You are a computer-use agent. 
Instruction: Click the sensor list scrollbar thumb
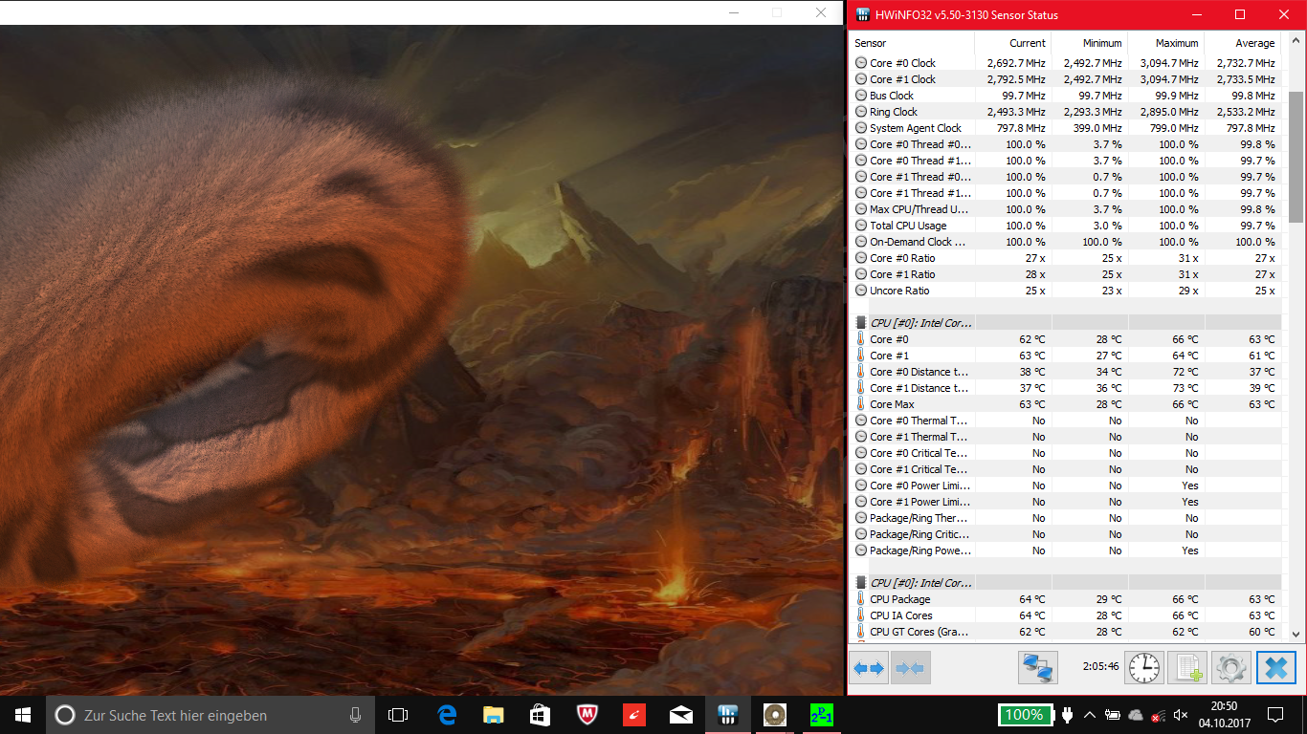tap(1296, 158)
